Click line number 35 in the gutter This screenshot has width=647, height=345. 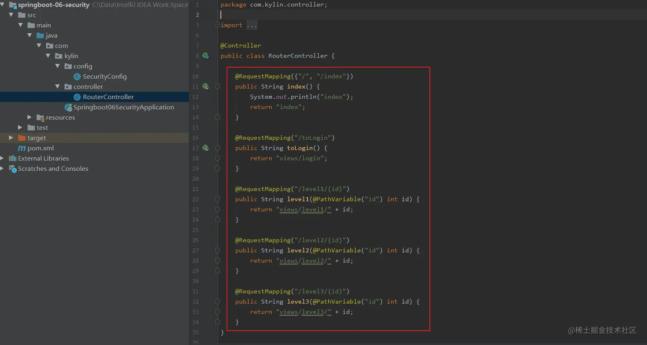pos(196,332)
